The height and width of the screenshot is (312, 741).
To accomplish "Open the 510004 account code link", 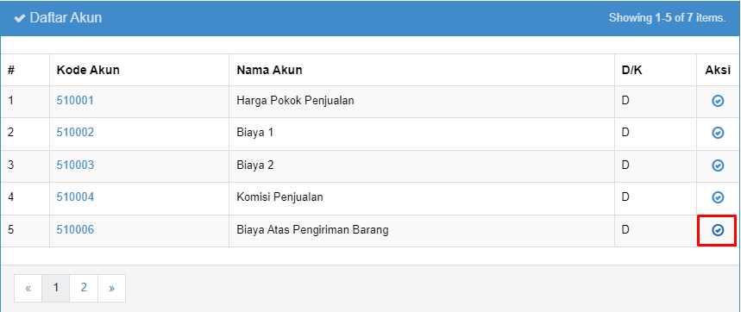I will click(x=75, y=197).
